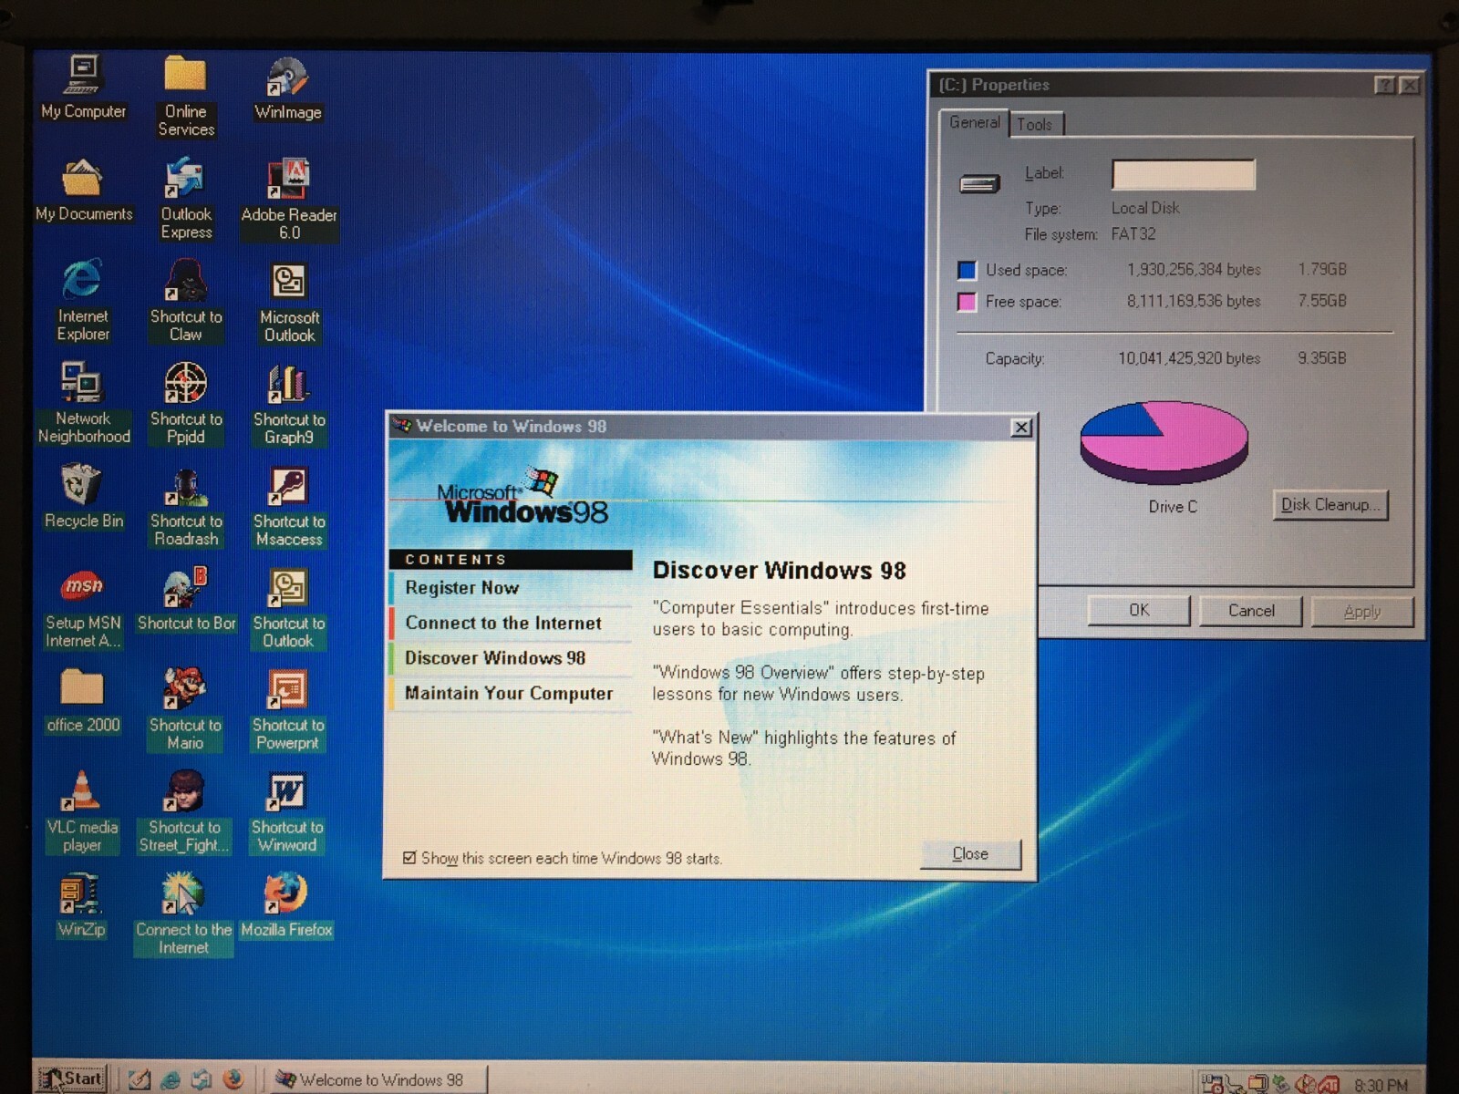
Task: Select the Setup MSN Internet Access icon
Action: pos(83,607)
